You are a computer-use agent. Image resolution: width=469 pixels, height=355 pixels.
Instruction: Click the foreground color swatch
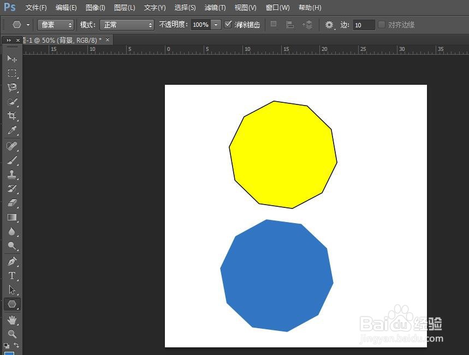click(x=9, y=353)
